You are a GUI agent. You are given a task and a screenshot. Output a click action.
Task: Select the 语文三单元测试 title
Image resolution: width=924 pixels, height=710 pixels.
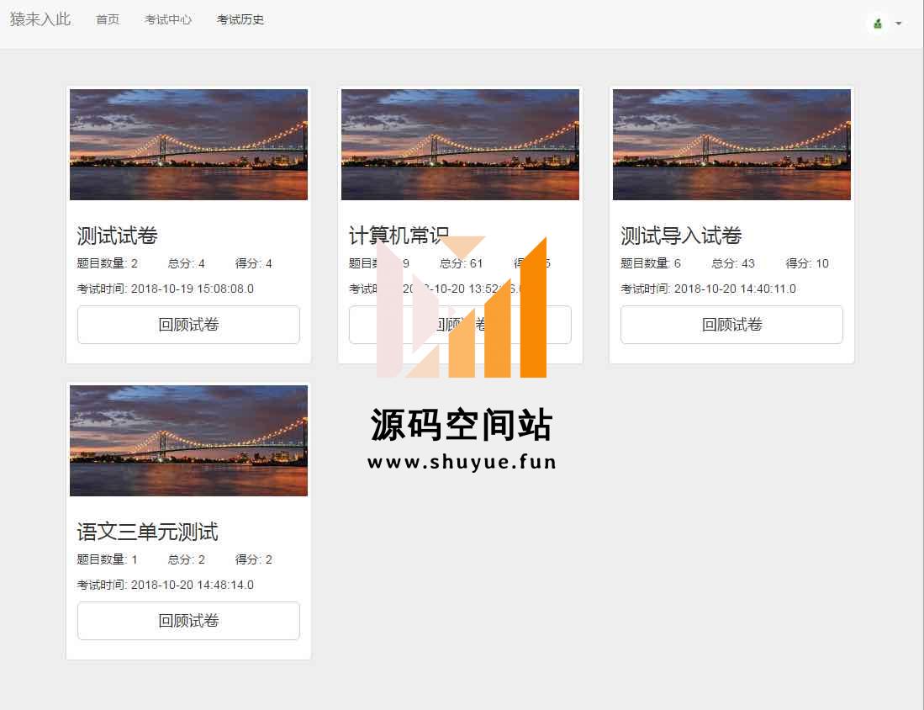147,532
